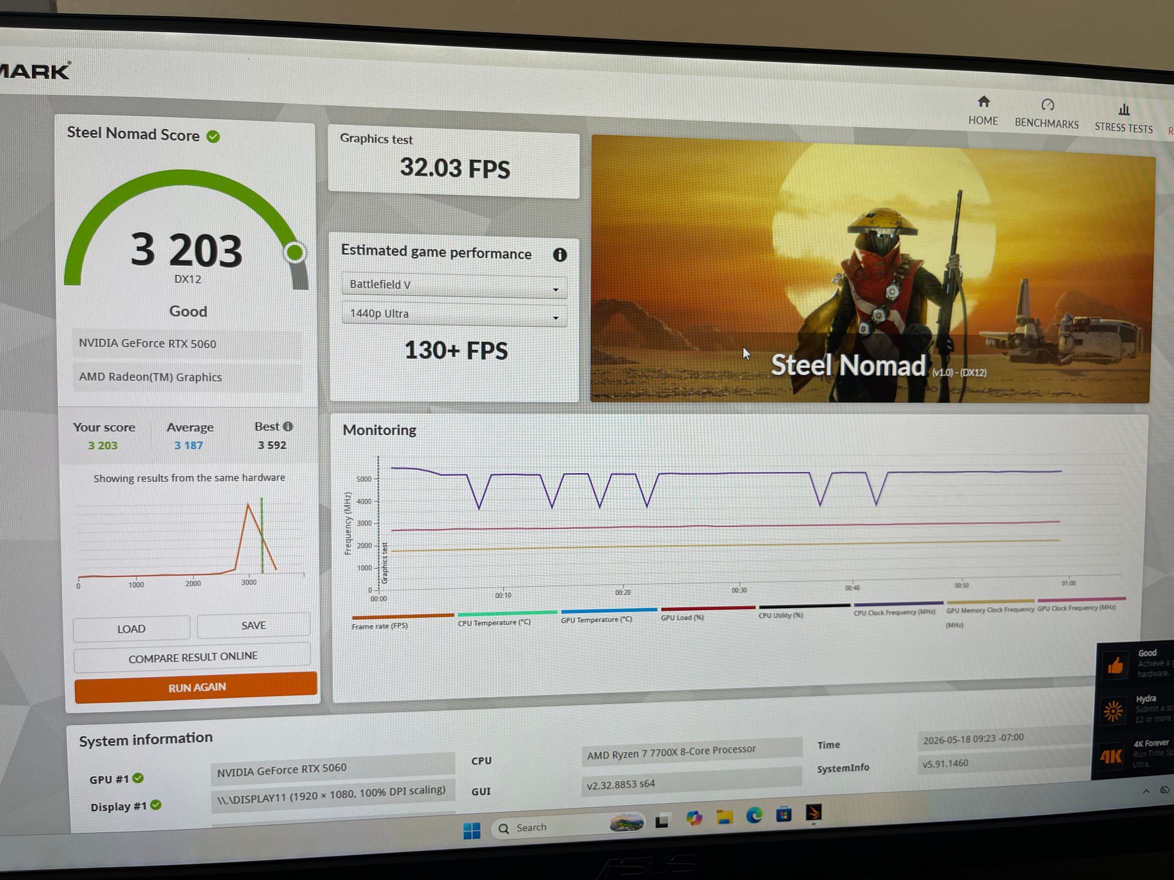Open the Windows Start menu
The image size is (1174, 880).
point(472,830)
